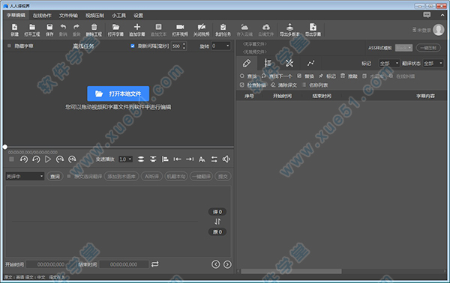Click the stop square button
The width and height of the screenshot is (450, 283).
click(x=11, y=159)
